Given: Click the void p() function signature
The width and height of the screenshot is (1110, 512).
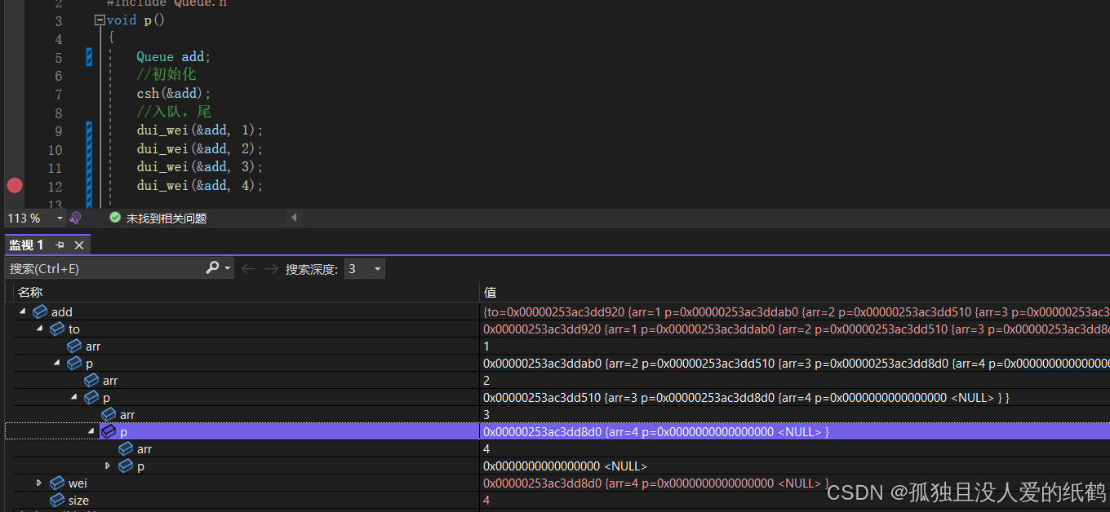Looking at the screenshot, I should 136,20.
